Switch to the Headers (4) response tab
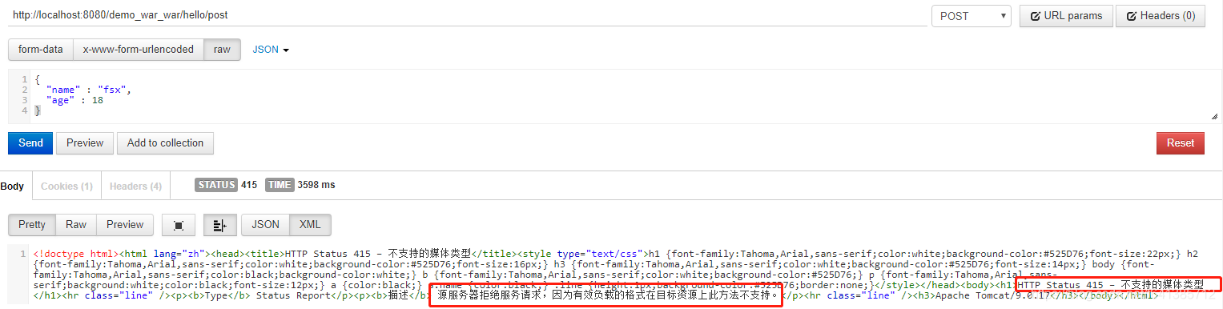Image resolution: width=1223 pixels, height=309 pixels. point(135,186)
